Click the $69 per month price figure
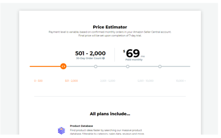Image resolution: width=221 pixels, height=138 pixels. coord(133,53)
